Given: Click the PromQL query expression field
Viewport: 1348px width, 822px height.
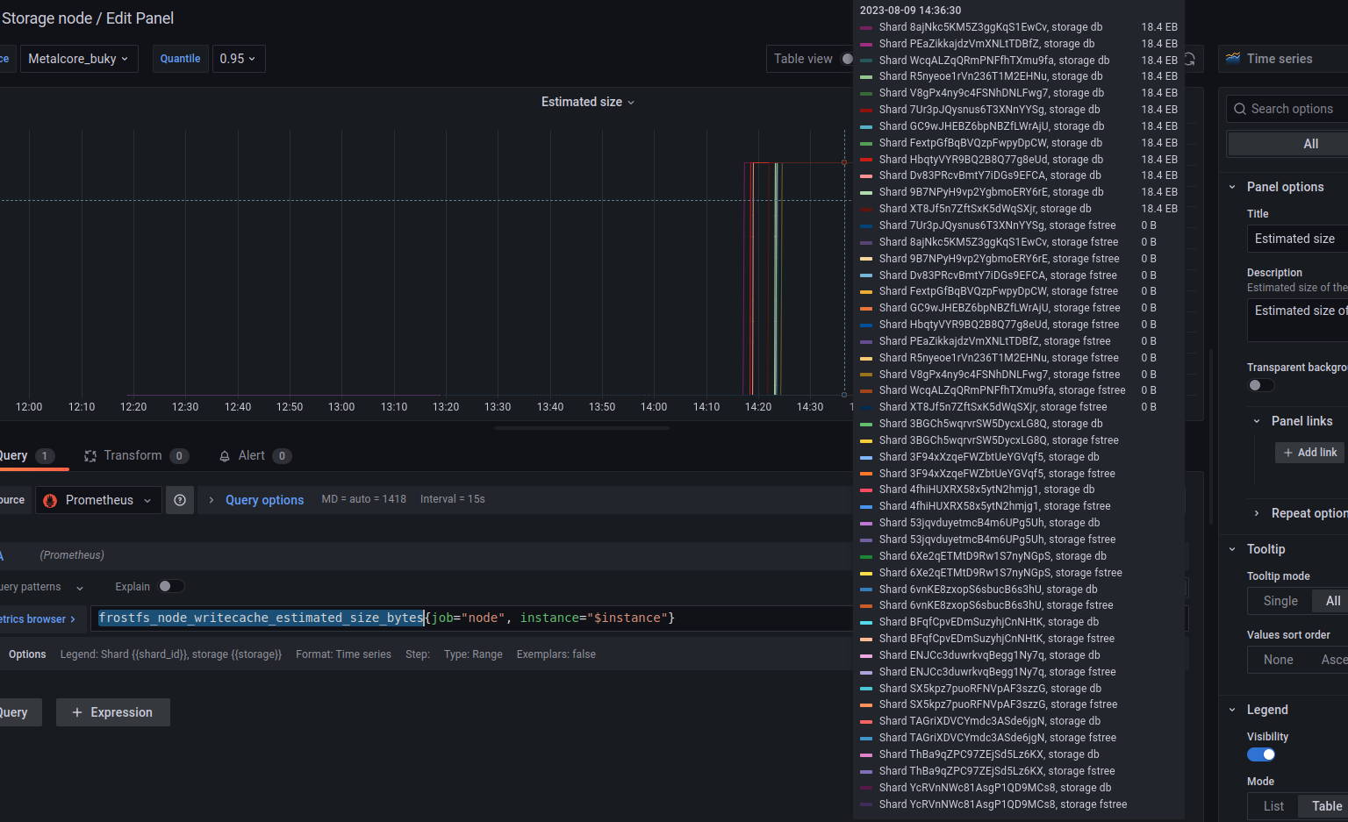Looking at the screenshot, I should [x=470, y=618].
